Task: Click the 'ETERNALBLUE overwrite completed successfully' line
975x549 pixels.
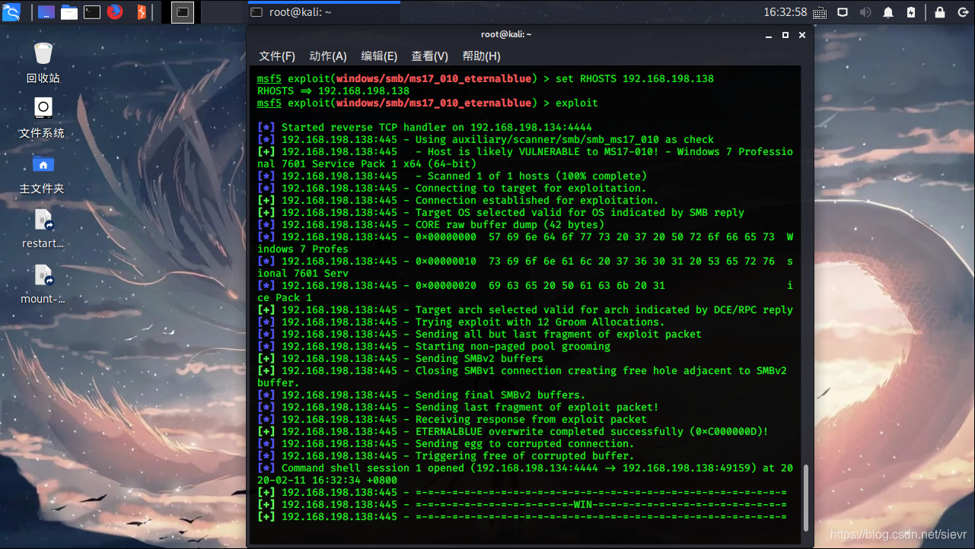Action: (x=513, y=432)
